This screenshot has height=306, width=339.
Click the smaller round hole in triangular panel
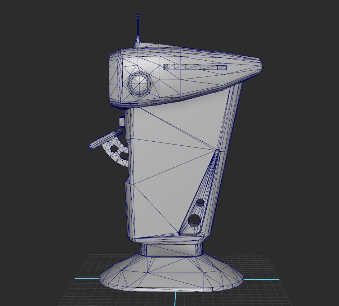200,202
